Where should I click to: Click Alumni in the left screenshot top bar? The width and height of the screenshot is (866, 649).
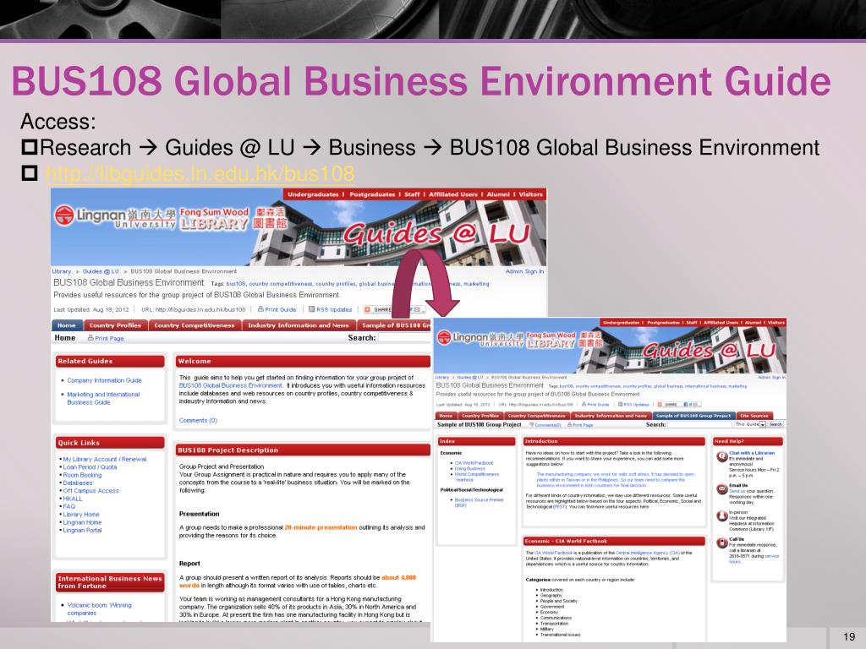tap(498, 194)
